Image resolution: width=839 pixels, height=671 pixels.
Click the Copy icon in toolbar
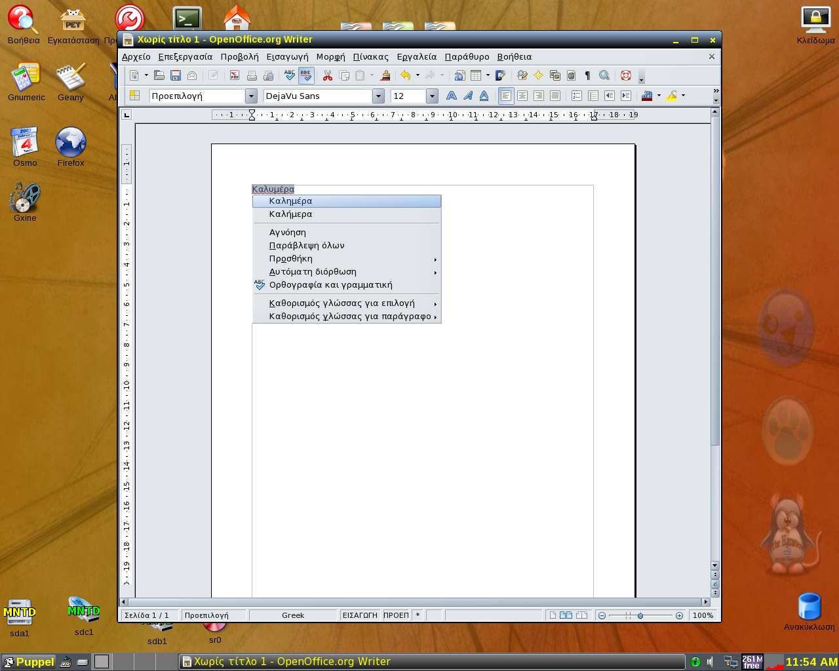point(344,75)
